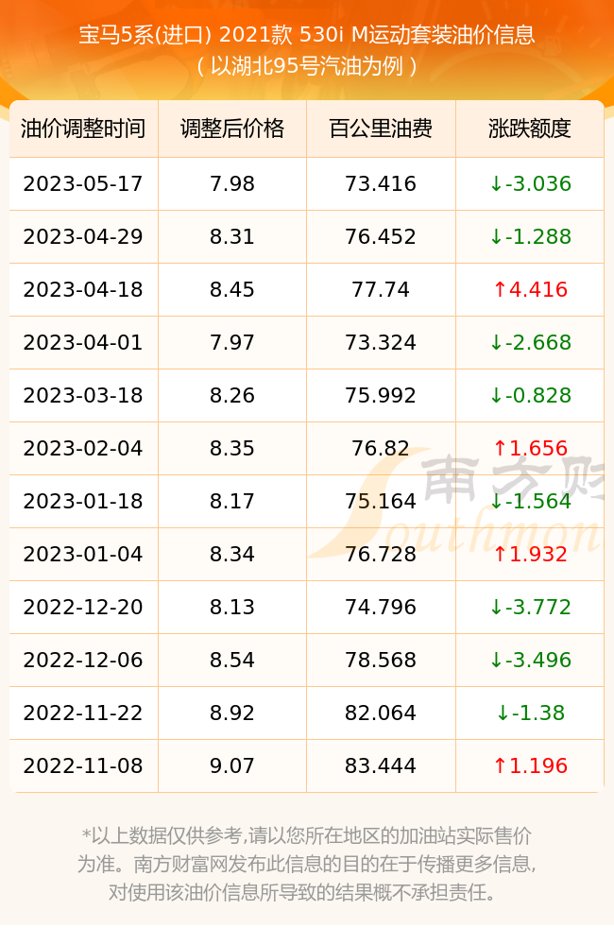Image resolution: width=614 pixels, height=945 pixels.
Task: Click the up arrow beside 1.196
Action: point(500,766)
